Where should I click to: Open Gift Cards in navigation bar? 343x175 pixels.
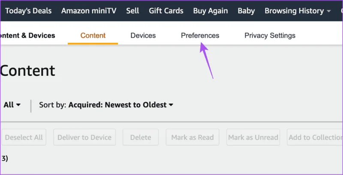(x=166, y=11)
